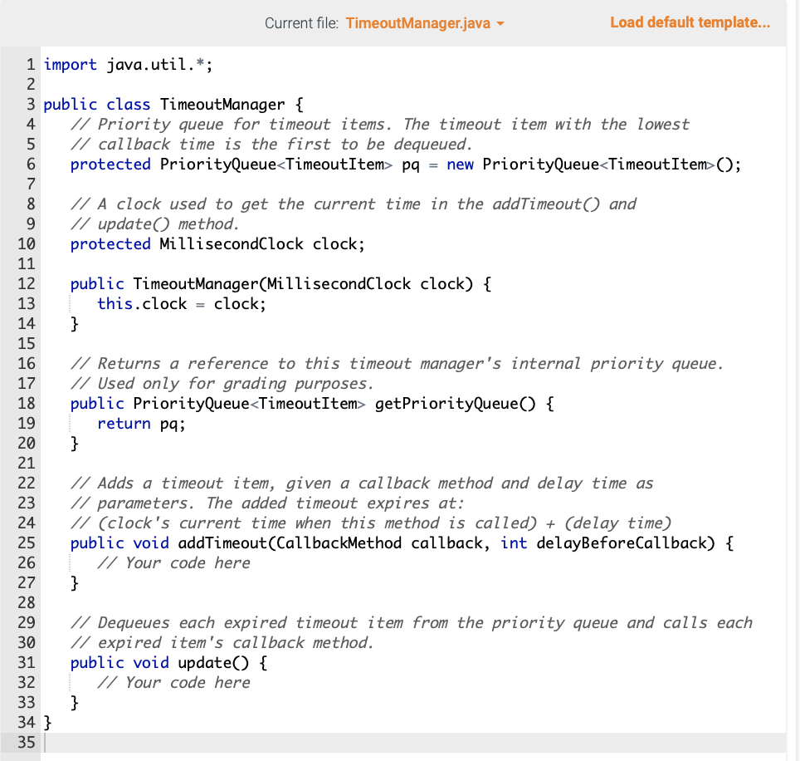Viewport: 800px width, 761px height.
Task: Click the closing brace on line 34
Action: click(46, 722)
